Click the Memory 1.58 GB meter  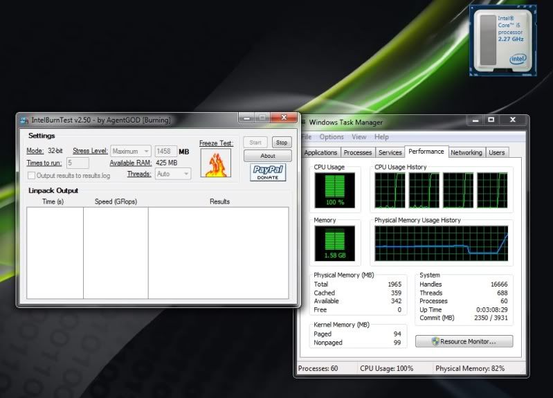click(334, 244)
